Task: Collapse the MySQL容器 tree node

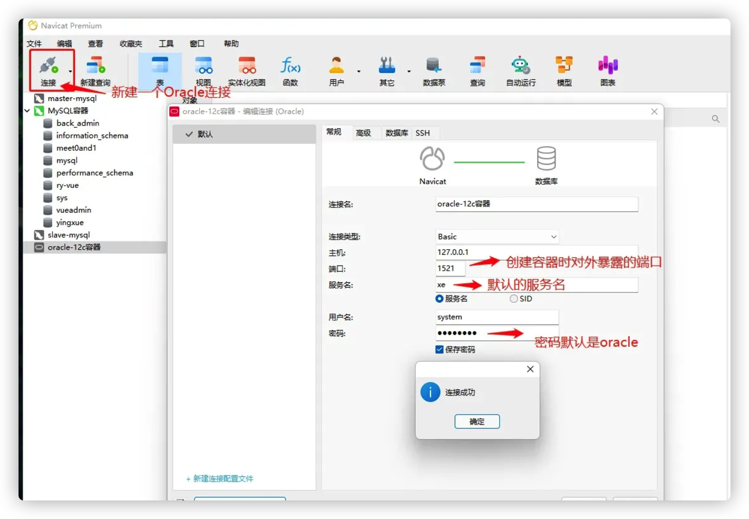Action: pyautogui.click(x=27, y=111)
